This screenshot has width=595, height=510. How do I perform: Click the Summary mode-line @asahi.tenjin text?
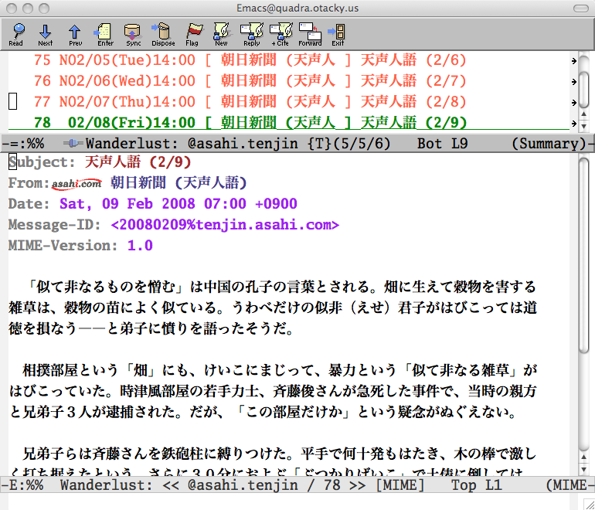coord(243,144)
